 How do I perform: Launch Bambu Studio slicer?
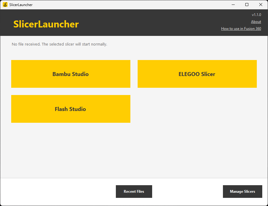(71, 74)
